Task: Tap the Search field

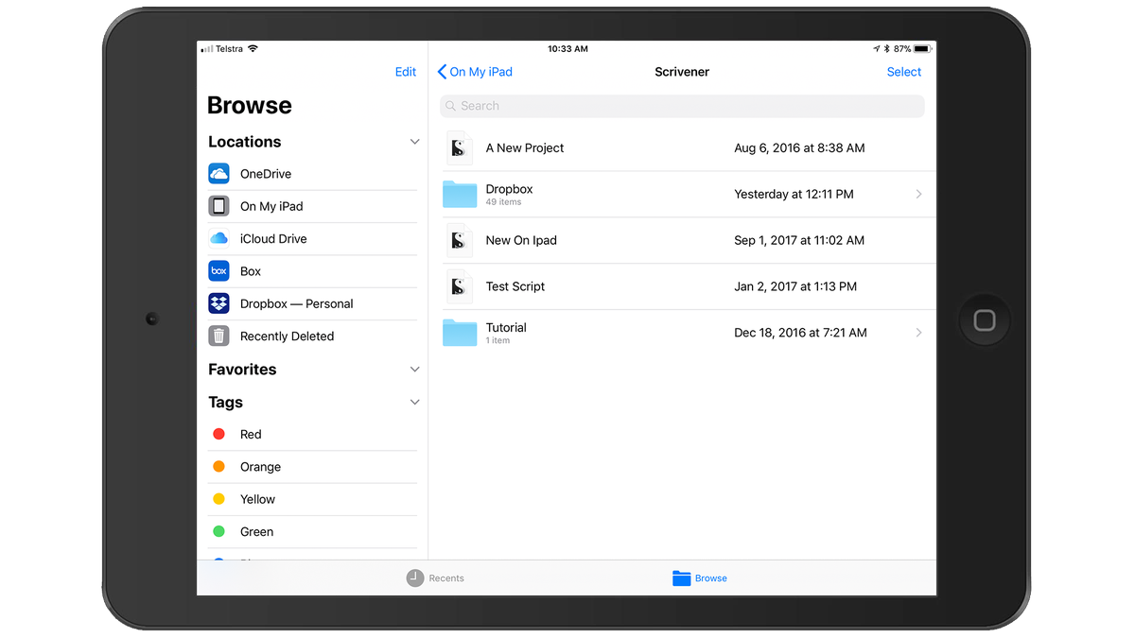Action: 682,106
